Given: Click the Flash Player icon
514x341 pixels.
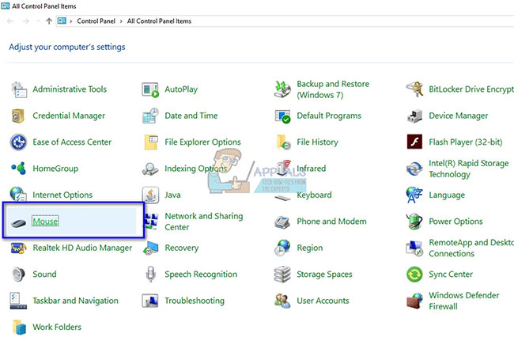Looking at the screenshot, I should coord(414,142).
